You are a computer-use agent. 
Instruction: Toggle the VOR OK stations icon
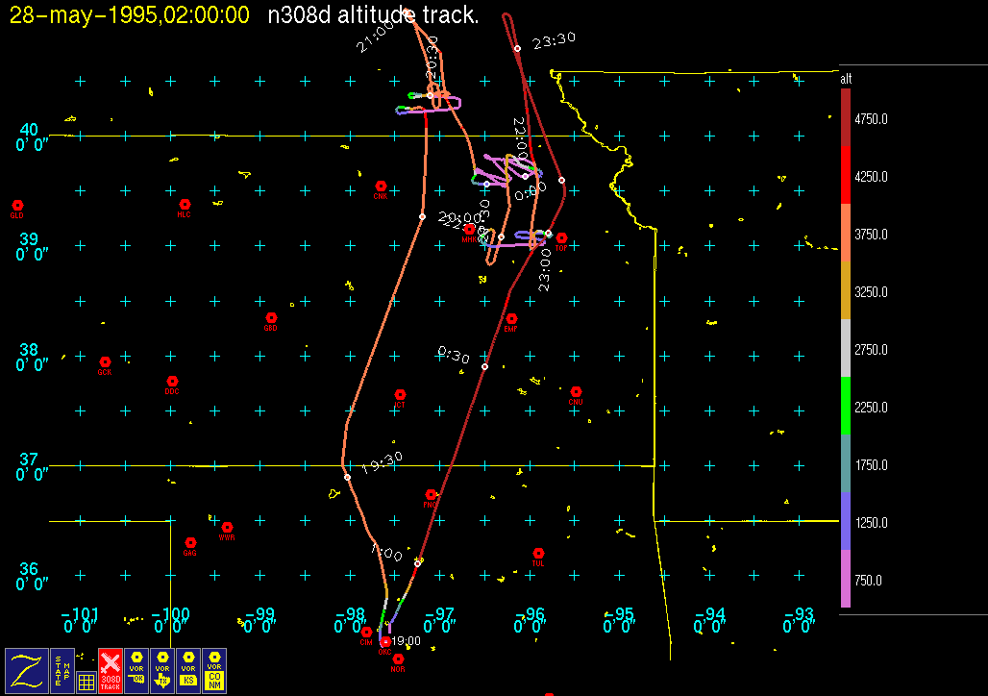(136, 671)
